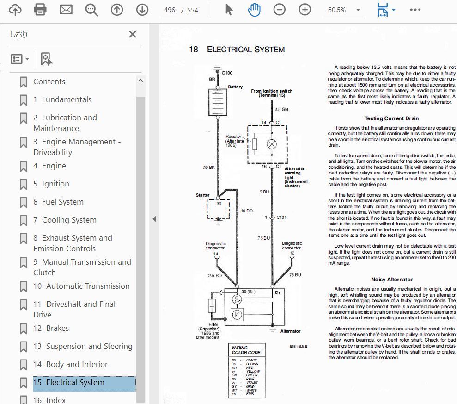Open the 5 Ignition bookmark

pyautogui.click(x=51, y=184)
